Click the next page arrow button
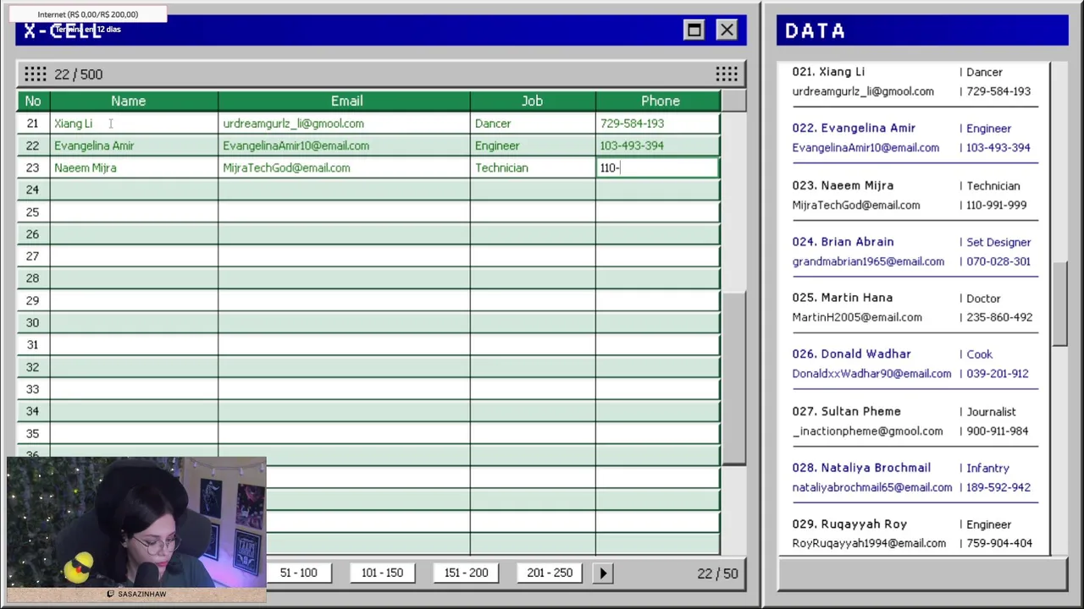 point(603,573)
